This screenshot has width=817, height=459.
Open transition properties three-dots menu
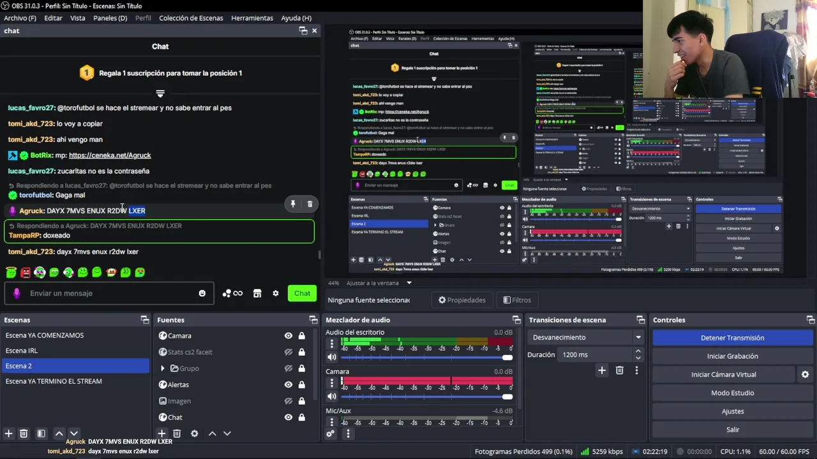click(636, 370)
